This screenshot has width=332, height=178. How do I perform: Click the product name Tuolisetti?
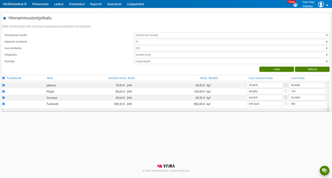click(x=52, y=104)
